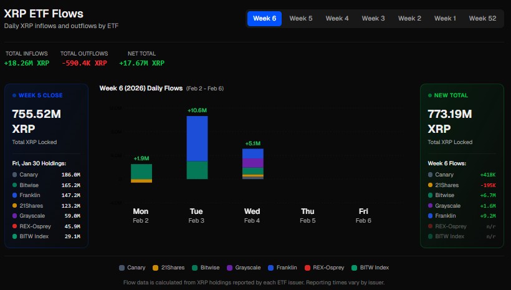Toggle Grayscale in the bottom chart legend

244,268
